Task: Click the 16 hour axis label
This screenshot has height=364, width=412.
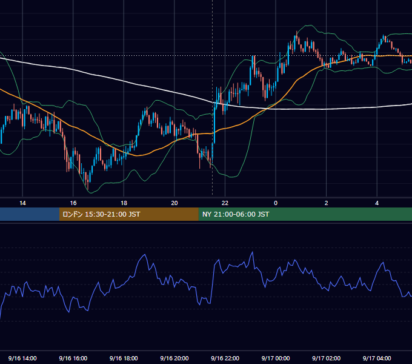Action: click(73, 203)
